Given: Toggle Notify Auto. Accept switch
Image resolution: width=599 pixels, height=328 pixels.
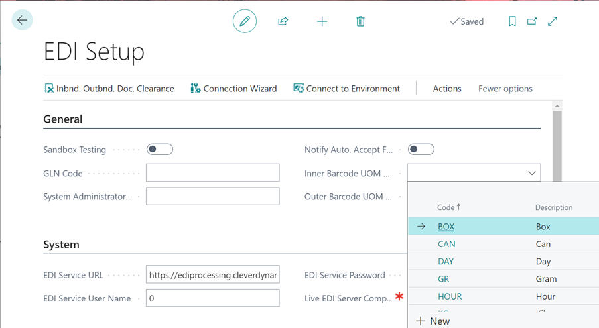Looking at the screenshot, I should coord(421,150).
